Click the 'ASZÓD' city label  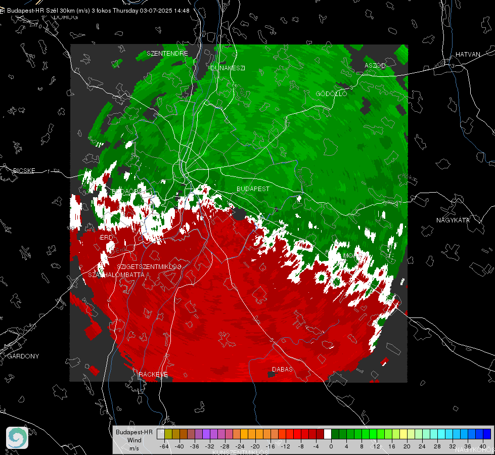pyautogui.click(x=375, y=65)
